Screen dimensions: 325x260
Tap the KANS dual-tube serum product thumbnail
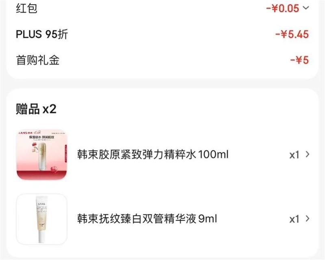(42, 219)
